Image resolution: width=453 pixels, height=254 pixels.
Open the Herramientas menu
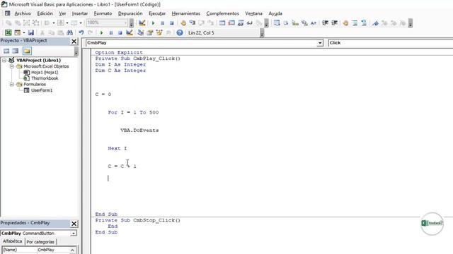(185, 13)
